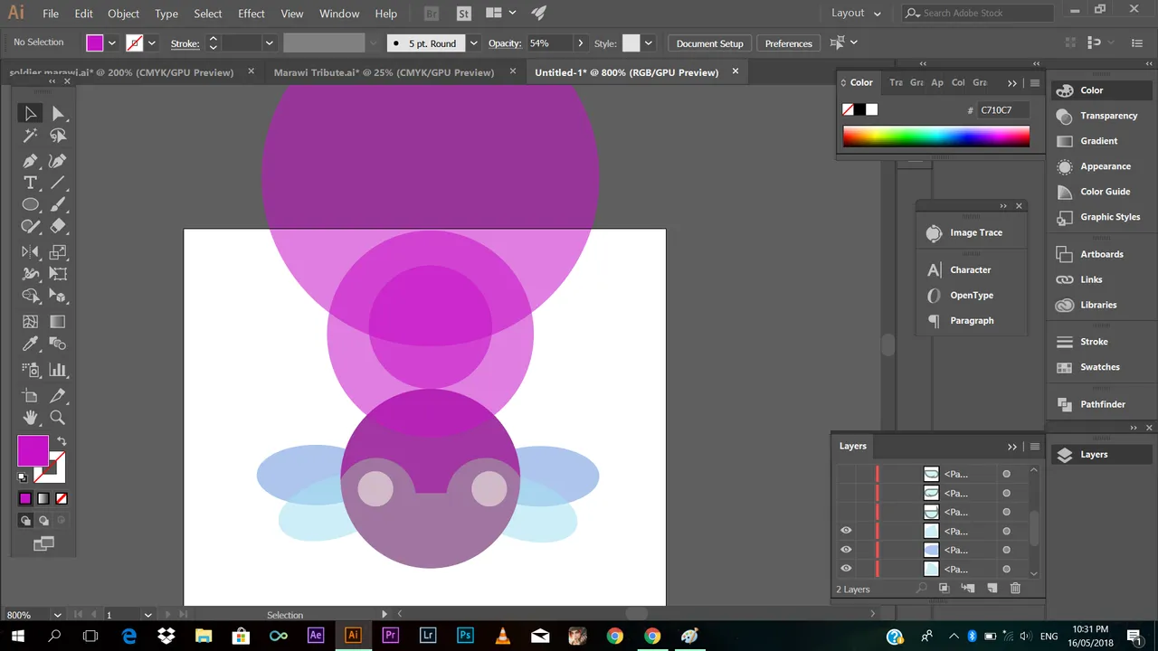Click the Document Setup button

pos(710,43)
